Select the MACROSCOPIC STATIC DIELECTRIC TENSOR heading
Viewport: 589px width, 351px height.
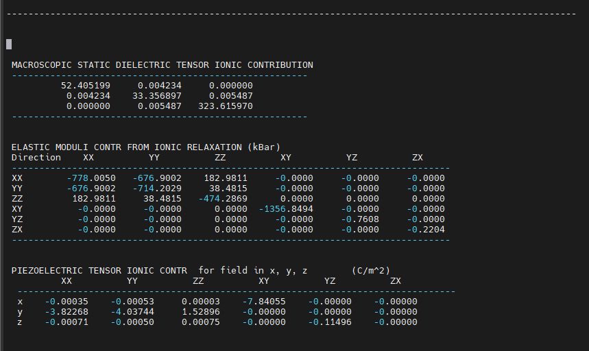pyautogui.click(x=163, y=65)
